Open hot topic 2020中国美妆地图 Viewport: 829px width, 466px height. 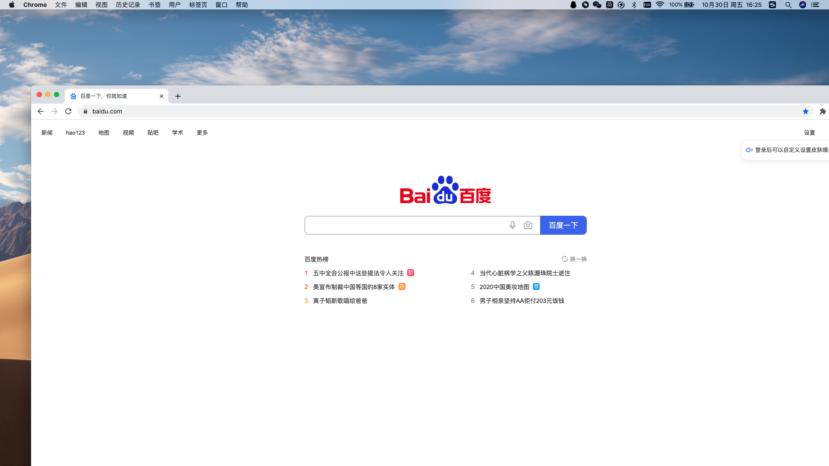pyautogui.click(x=504, y=287)
